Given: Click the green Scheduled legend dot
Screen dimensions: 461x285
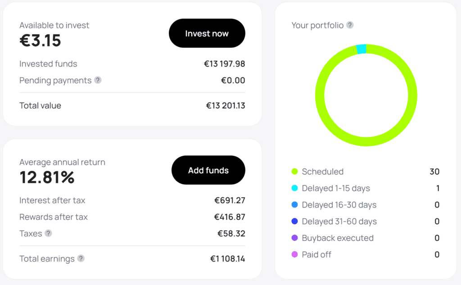Looking at the screenshot, I should tap(294, 172).
